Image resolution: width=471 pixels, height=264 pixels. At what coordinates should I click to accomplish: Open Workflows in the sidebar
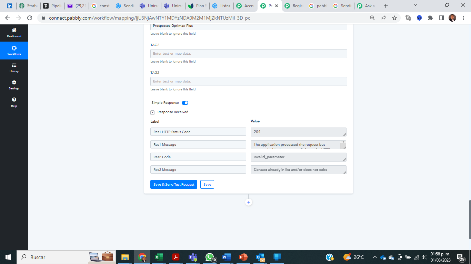pyautogui.click(x=14, y=50)
